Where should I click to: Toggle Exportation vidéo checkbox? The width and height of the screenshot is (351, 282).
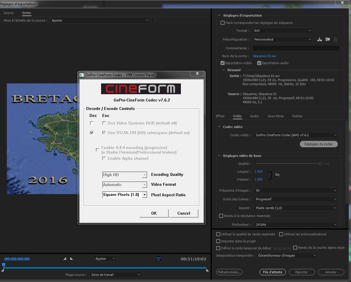tap(223, 63)
